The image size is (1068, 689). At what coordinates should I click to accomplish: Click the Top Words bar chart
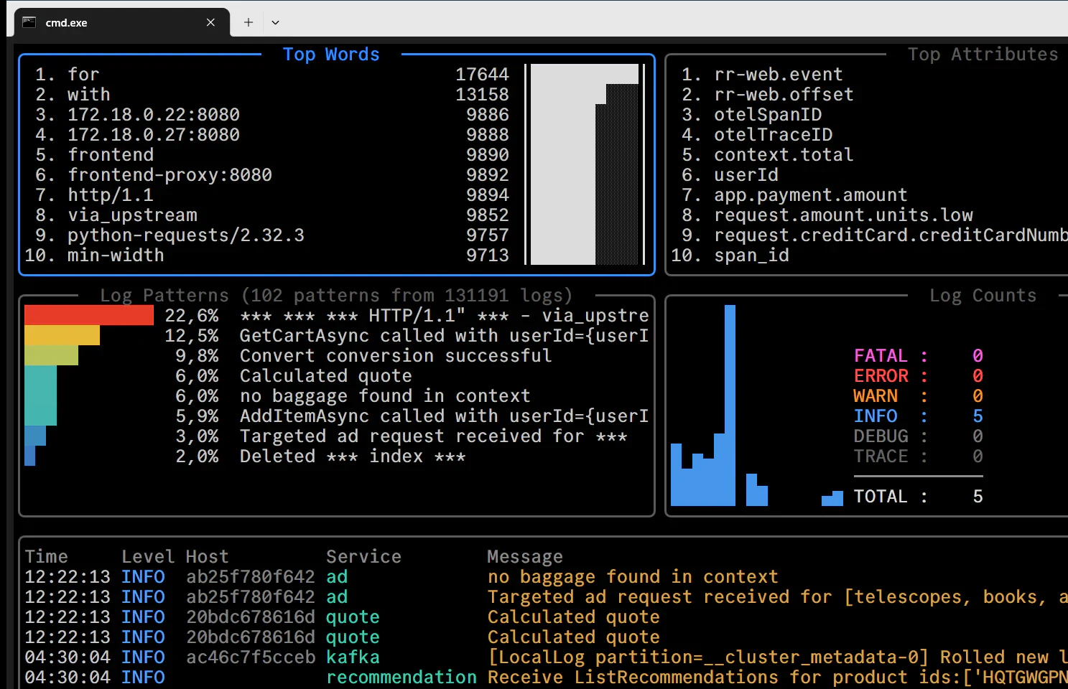(x=585, y=164)
